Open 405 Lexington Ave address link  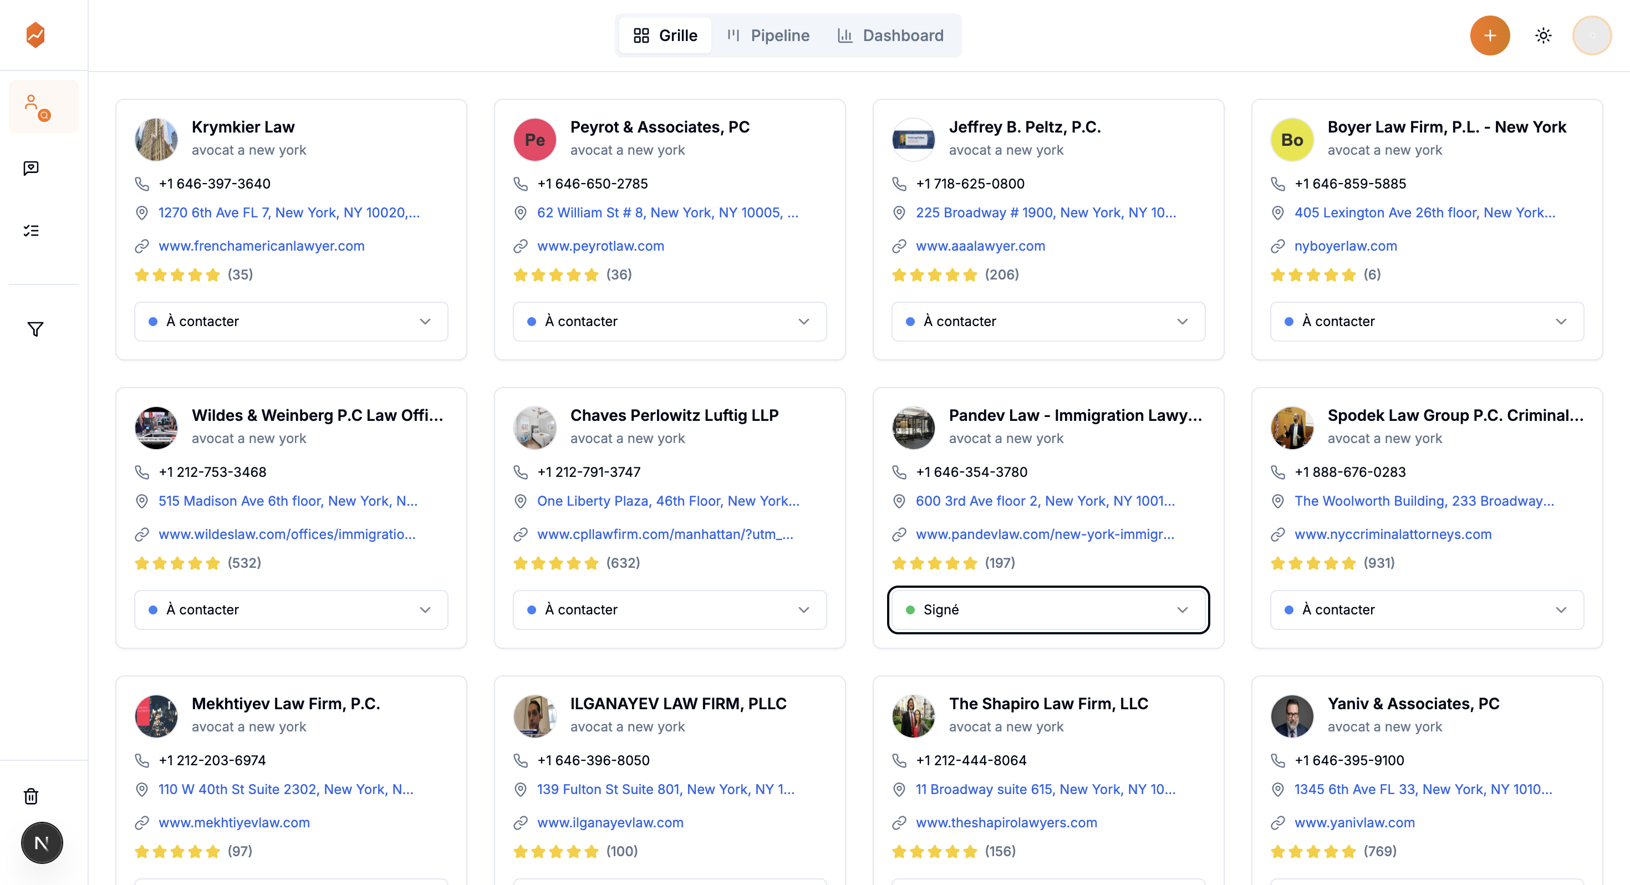(1424, 213)
